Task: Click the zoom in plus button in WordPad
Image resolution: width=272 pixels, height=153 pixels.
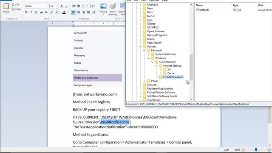Action: (x=269, y=150)
